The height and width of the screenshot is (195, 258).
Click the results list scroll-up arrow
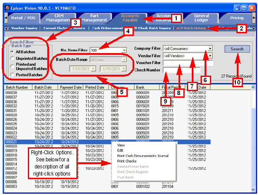[254, 87]
